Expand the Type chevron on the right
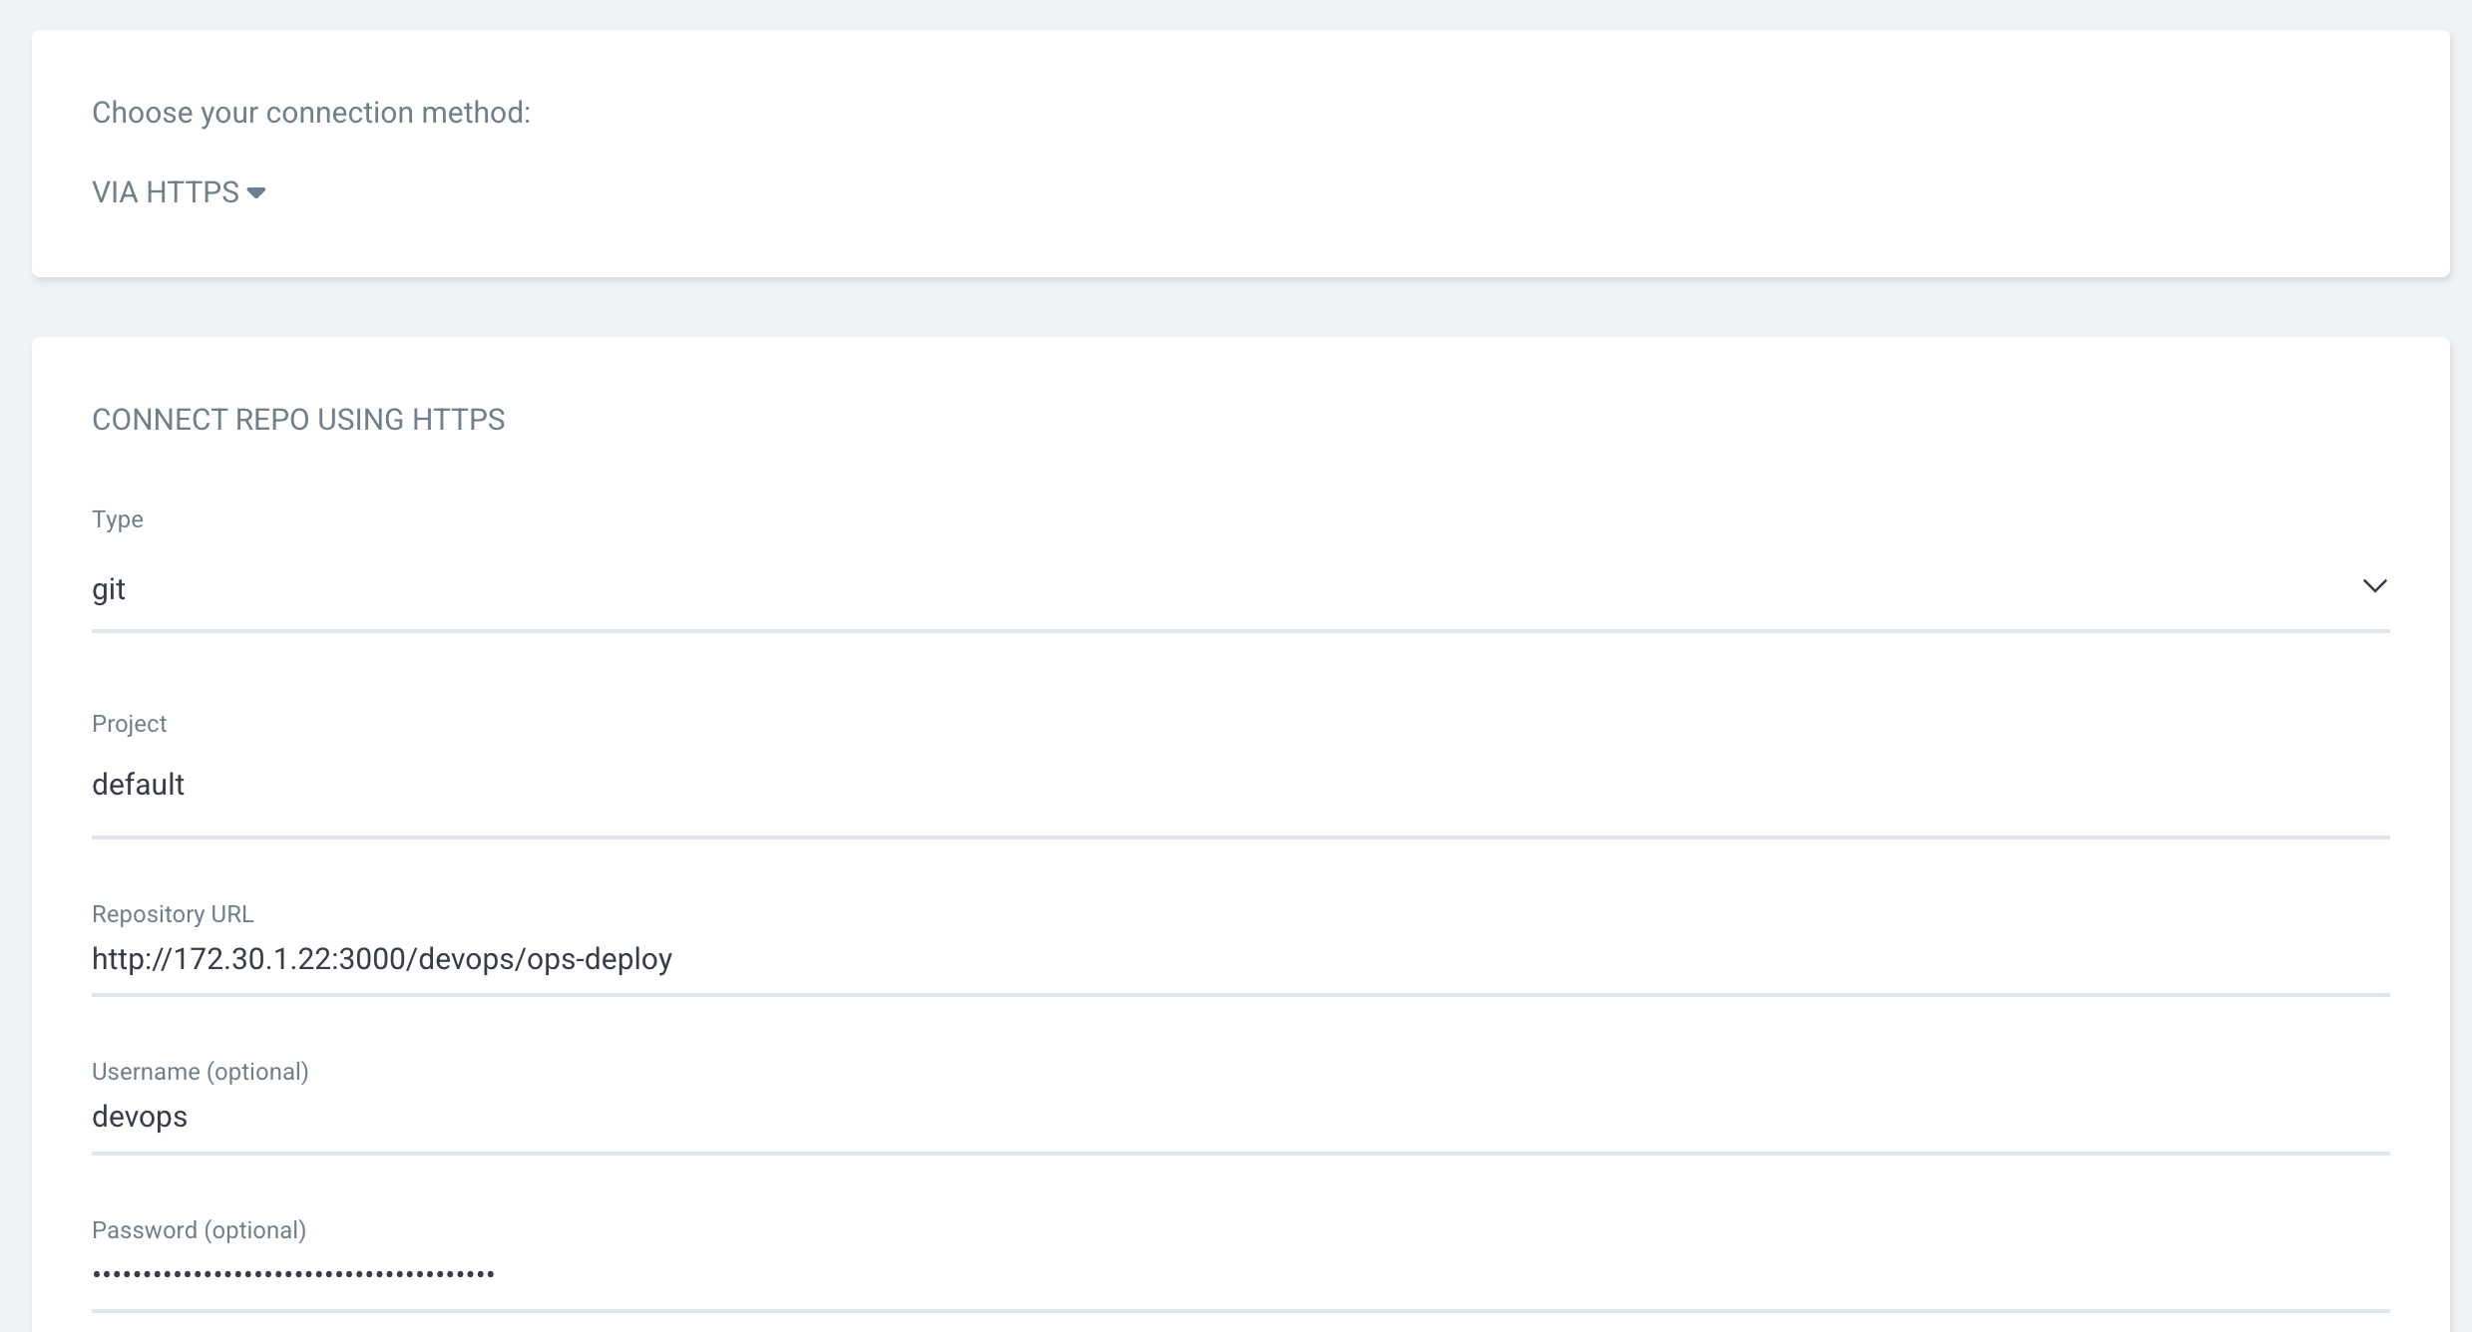The width and height of the screenshot is (2472, 1332). coord(2374,586)
